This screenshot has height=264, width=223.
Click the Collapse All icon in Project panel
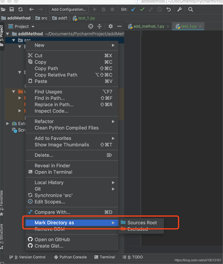click(x=99, y=26)
